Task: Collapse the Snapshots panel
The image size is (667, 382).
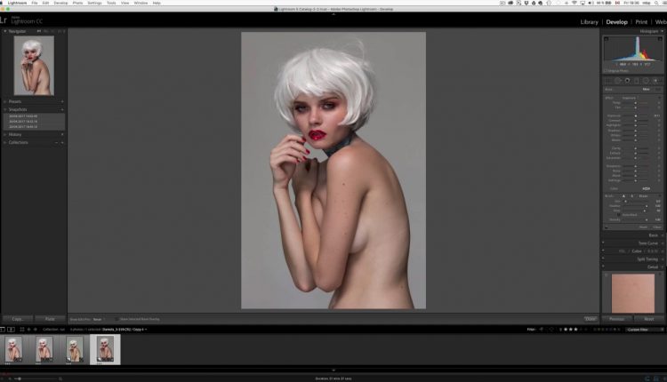Action: [x=5, y=109]
